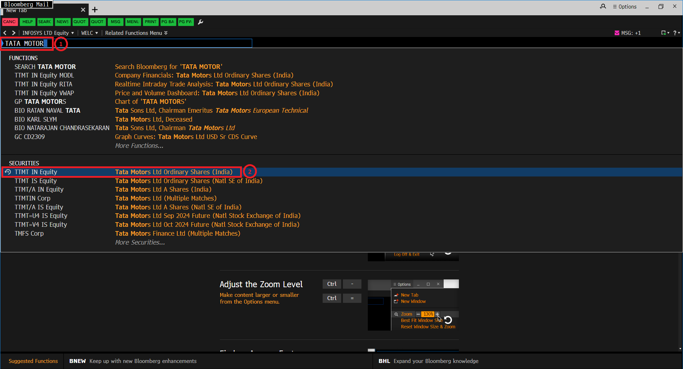This screenshot has width=683, height=369.
Task: Select BIO RATAN NAVAL TATA entry
Action: [47, 111]
